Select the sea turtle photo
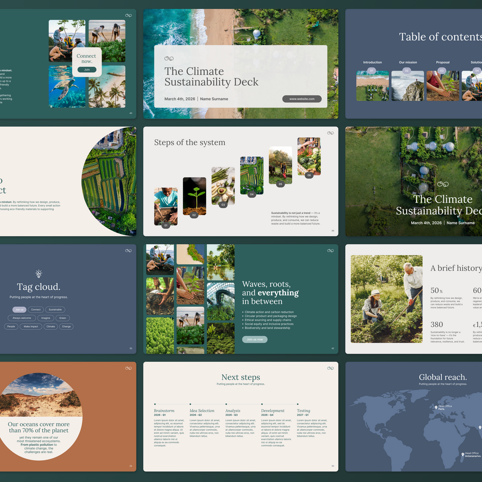This screenshot has width=482, height=482. click(x=67, y=87)
